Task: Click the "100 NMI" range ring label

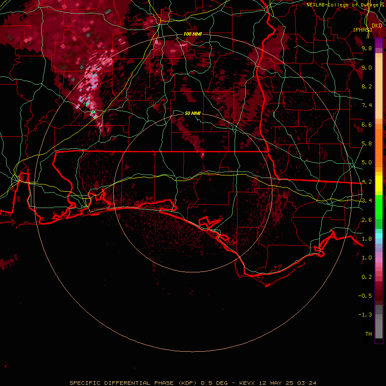Action: point(193,34)
